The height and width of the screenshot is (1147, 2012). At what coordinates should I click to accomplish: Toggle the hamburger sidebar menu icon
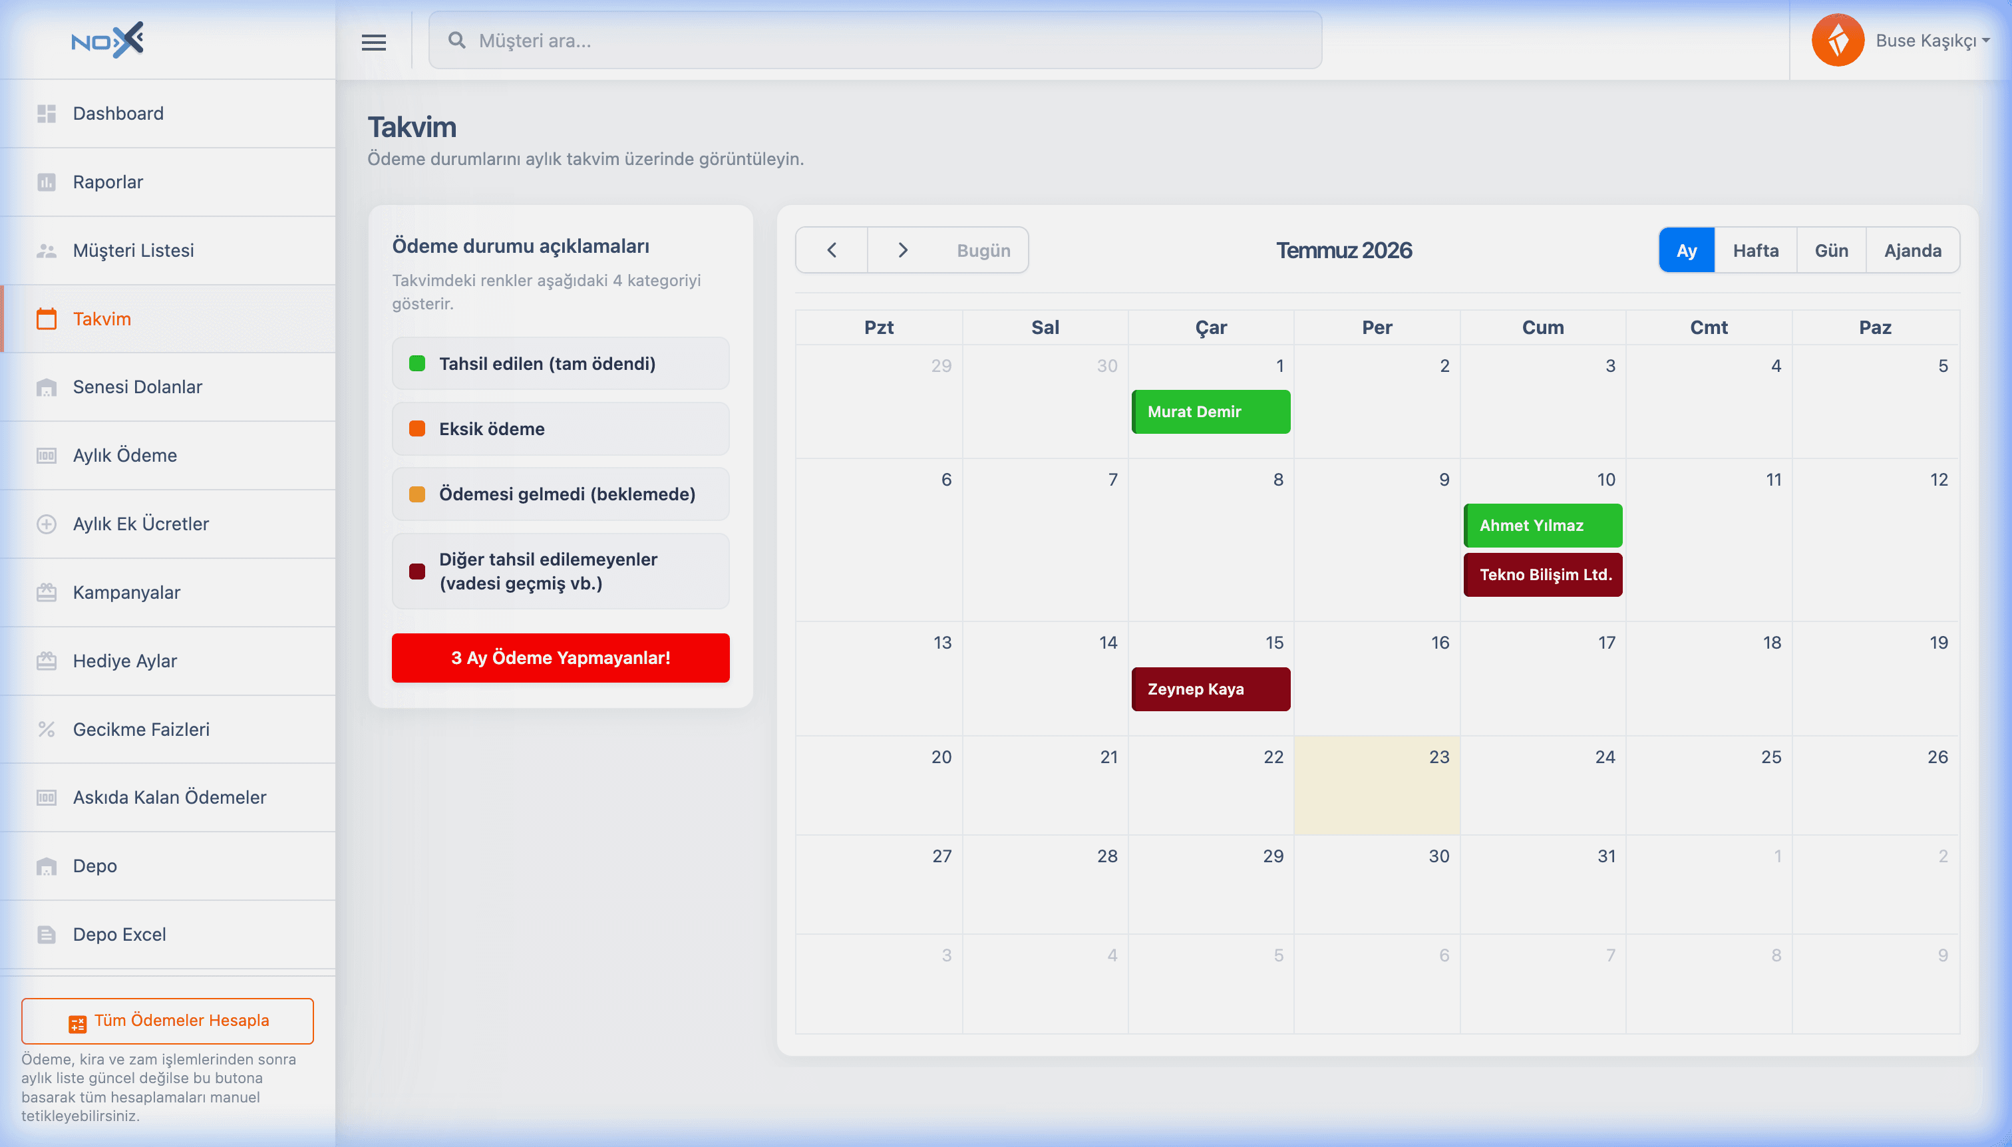373,42
